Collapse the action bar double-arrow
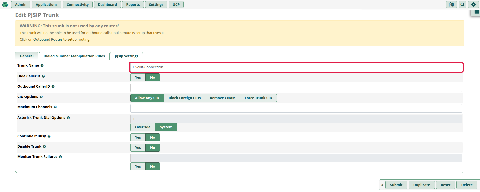 coord(382,185)
